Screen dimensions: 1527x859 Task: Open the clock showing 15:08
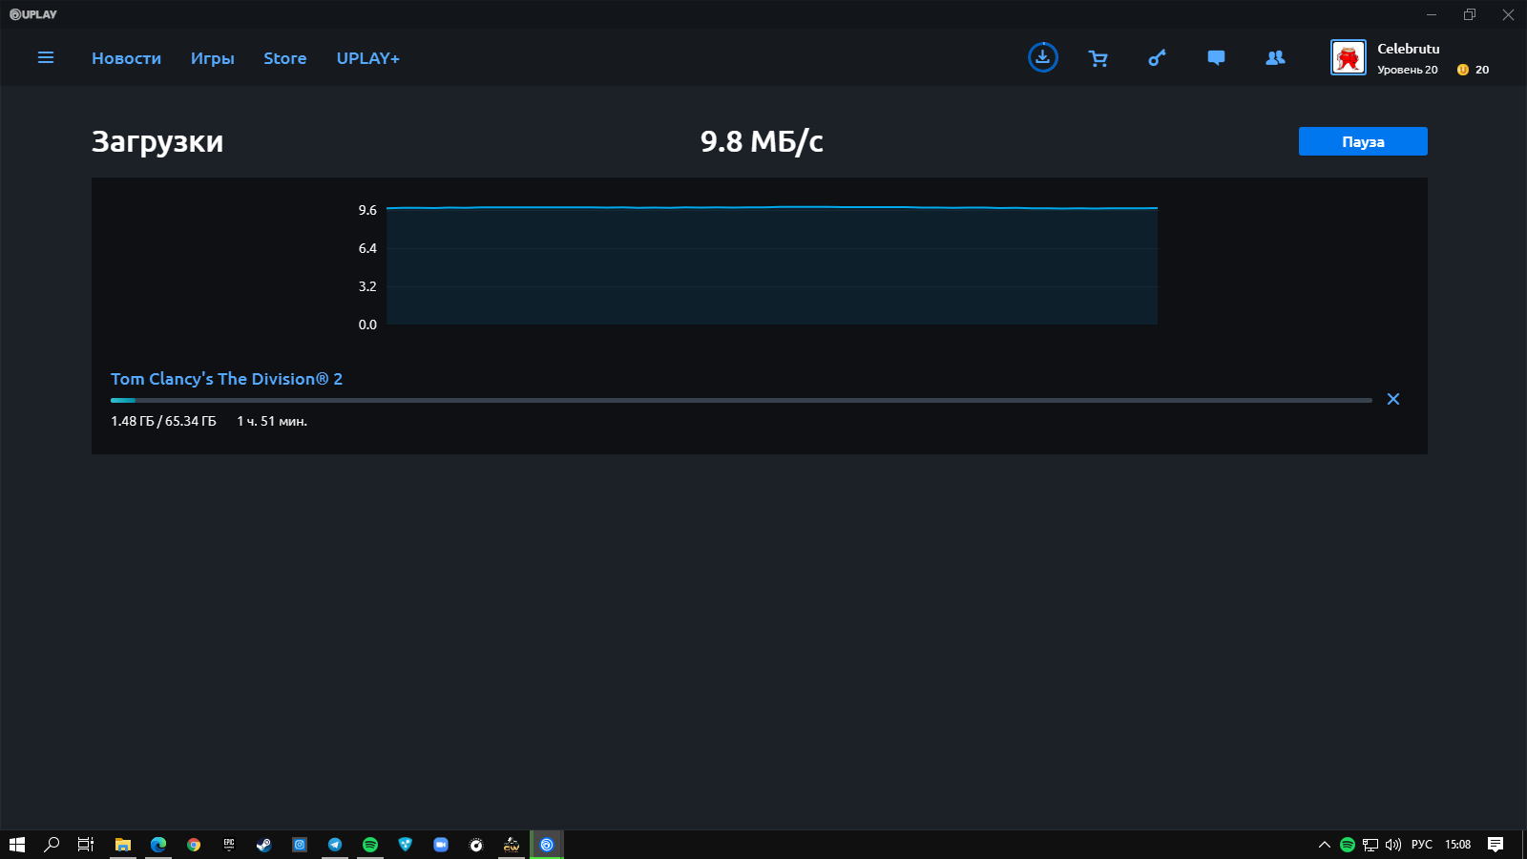tap(1457, 845)
